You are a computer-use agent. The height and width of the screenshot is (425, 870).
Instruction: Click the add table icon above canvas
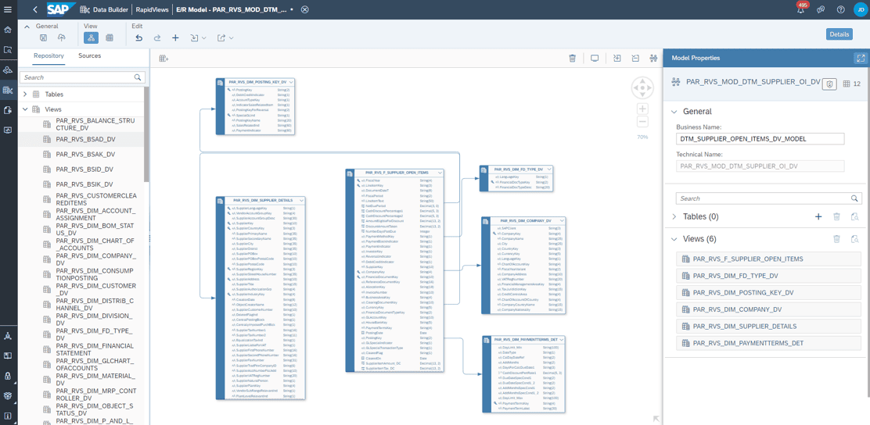(164, 59)
